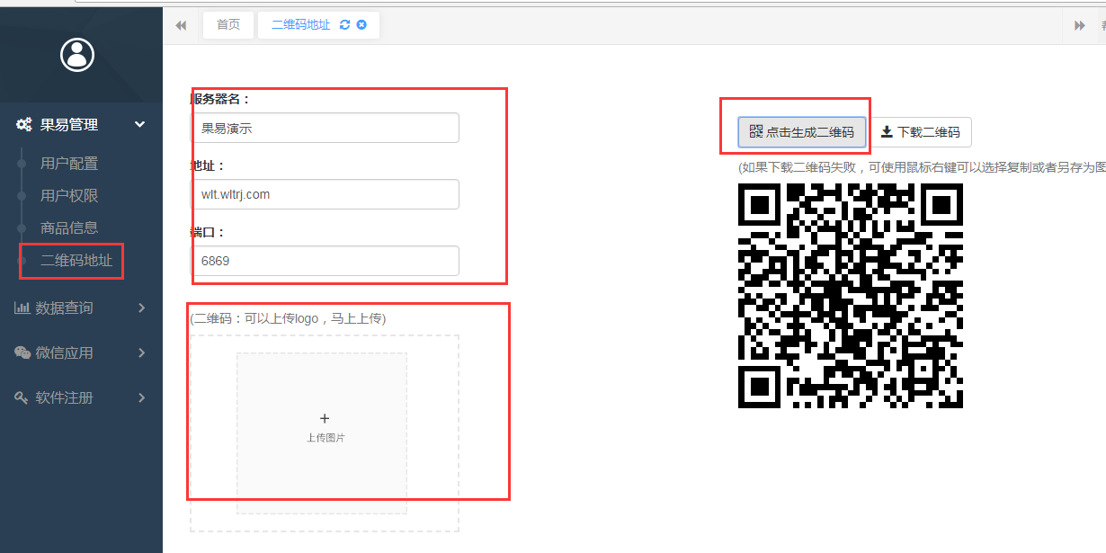This screenshot has width=1106, height=553.
Task: Click the download failure hint text
Action: coord(922,167)
